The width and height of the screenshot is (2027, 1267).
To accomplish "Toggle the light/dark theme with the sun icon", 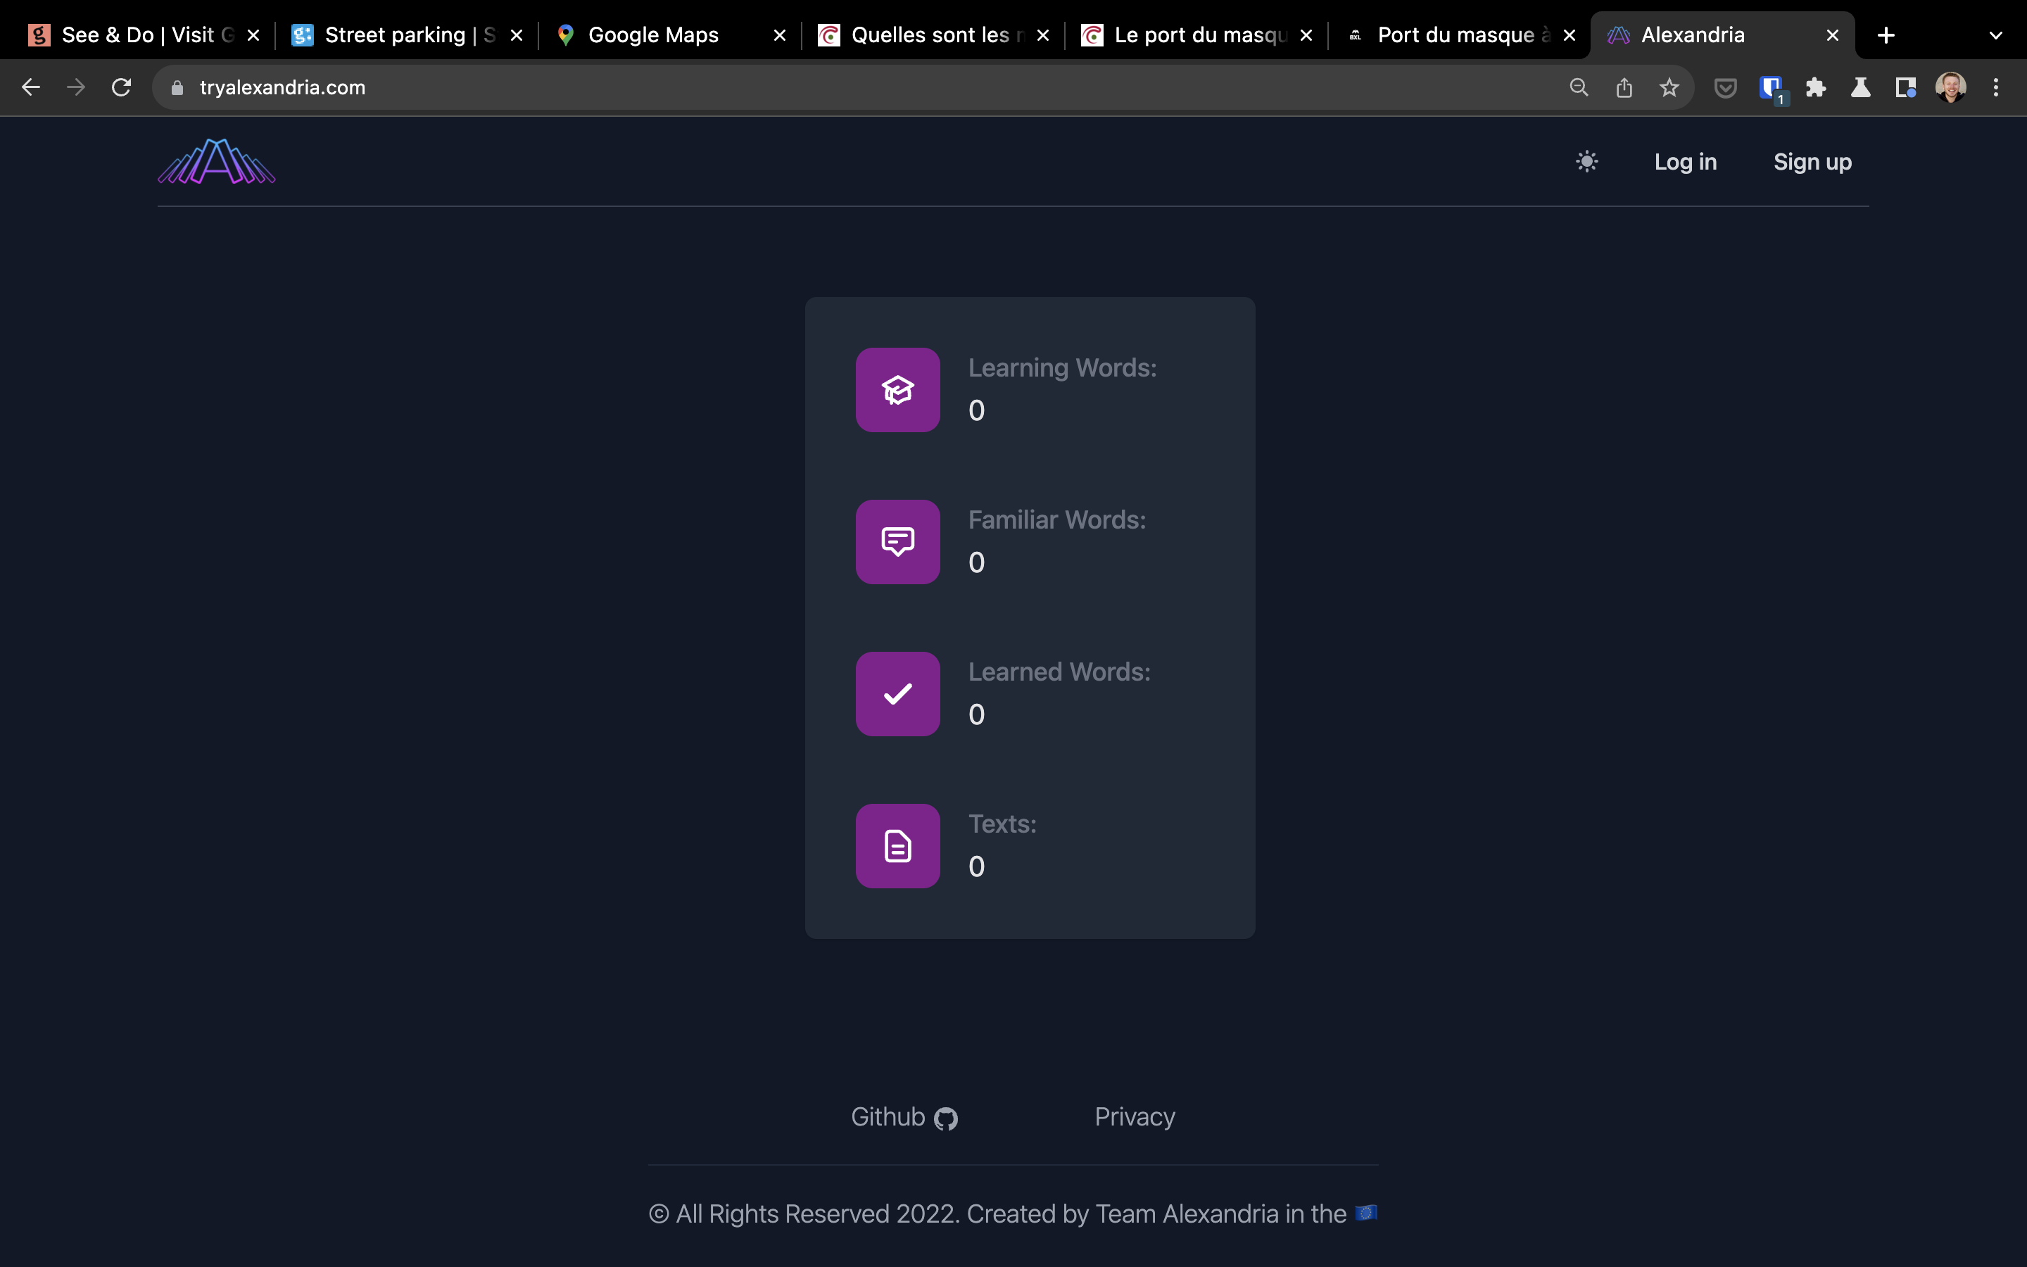I will tap(1587, 161).
